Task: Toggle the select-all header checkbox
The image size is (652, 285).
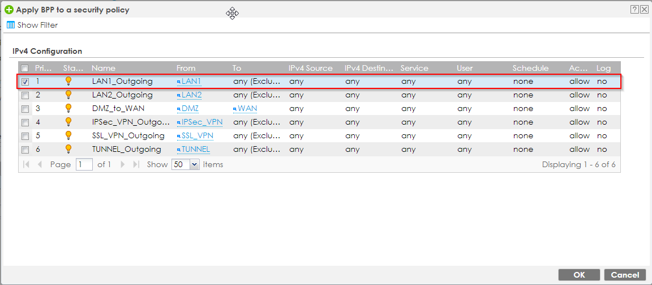Action: [x=25, y=68]
